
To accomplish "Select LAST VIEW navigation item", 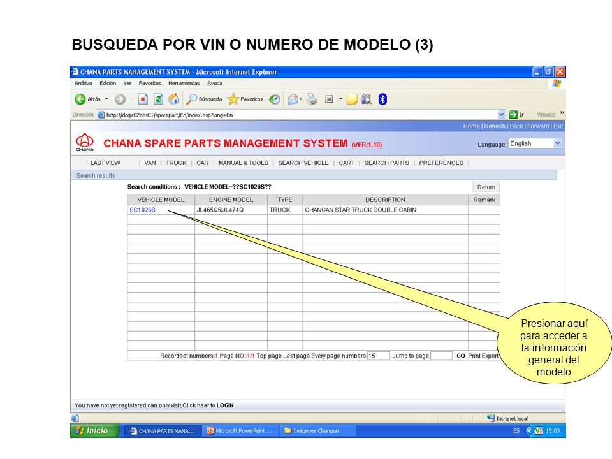I will click(x=105, y=163).
